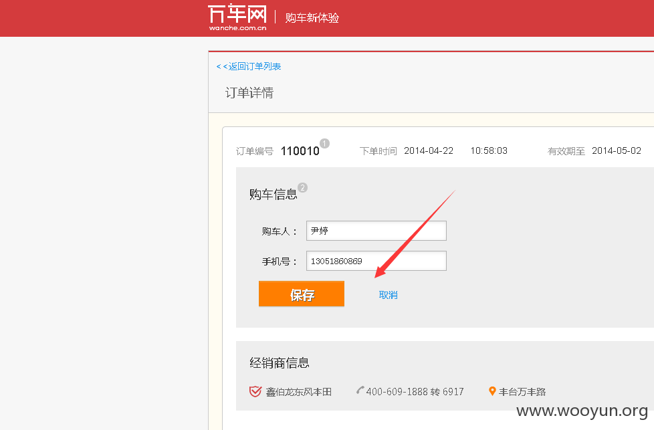Screen dimensions: 654x430
Task: Select the expiry date 2014-05-02
Action: pyautogui.click(x=617, y=150)
